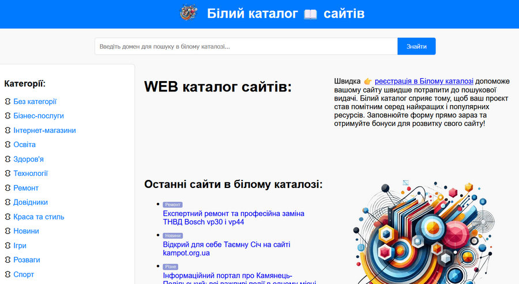The image size is (519, 284).
Task: Open the Кам'янець-Подільський info portal listing
Action: (239, 278)
